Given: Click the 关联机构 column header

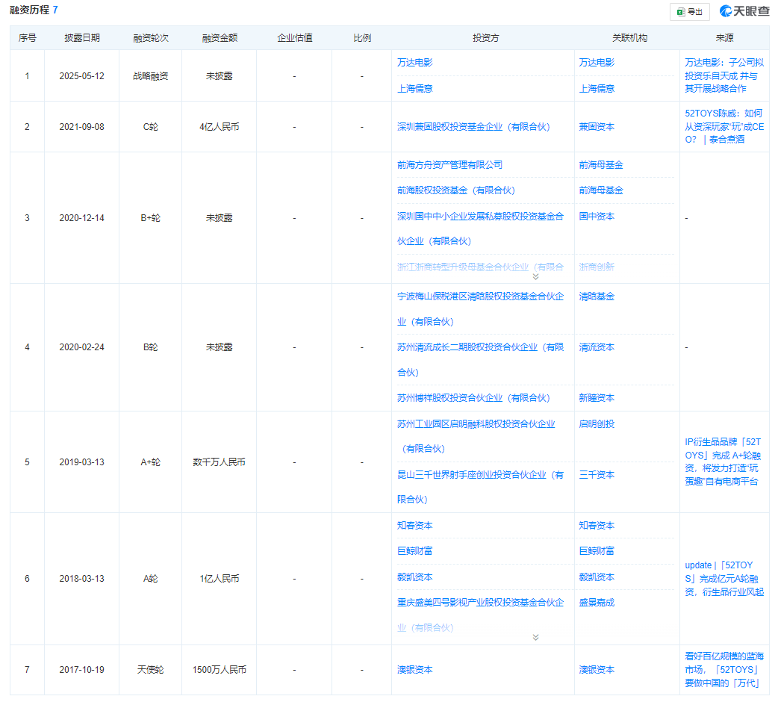Looking at the screenshot, I should tap(629, 38).
